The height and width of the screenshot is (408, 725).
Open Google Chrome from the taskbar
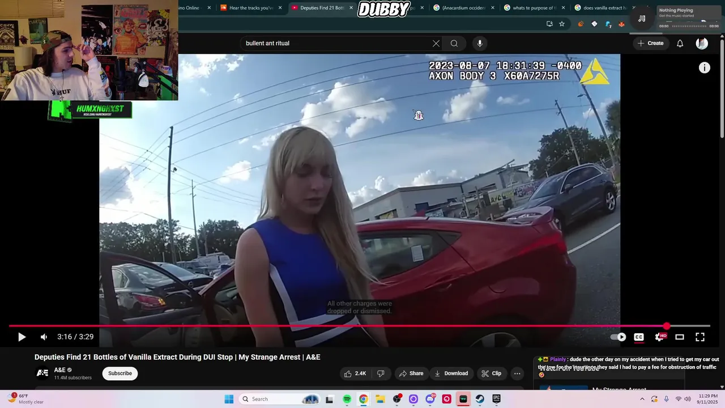363,399
